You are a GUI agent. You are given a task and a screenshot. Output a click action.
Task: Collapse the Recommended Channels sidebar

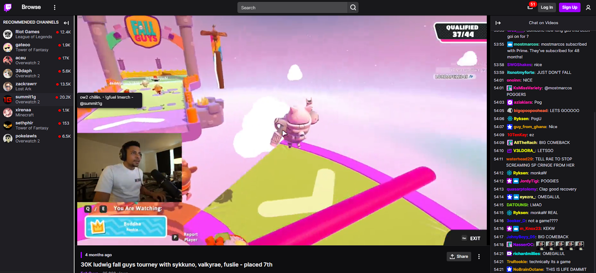66,23
